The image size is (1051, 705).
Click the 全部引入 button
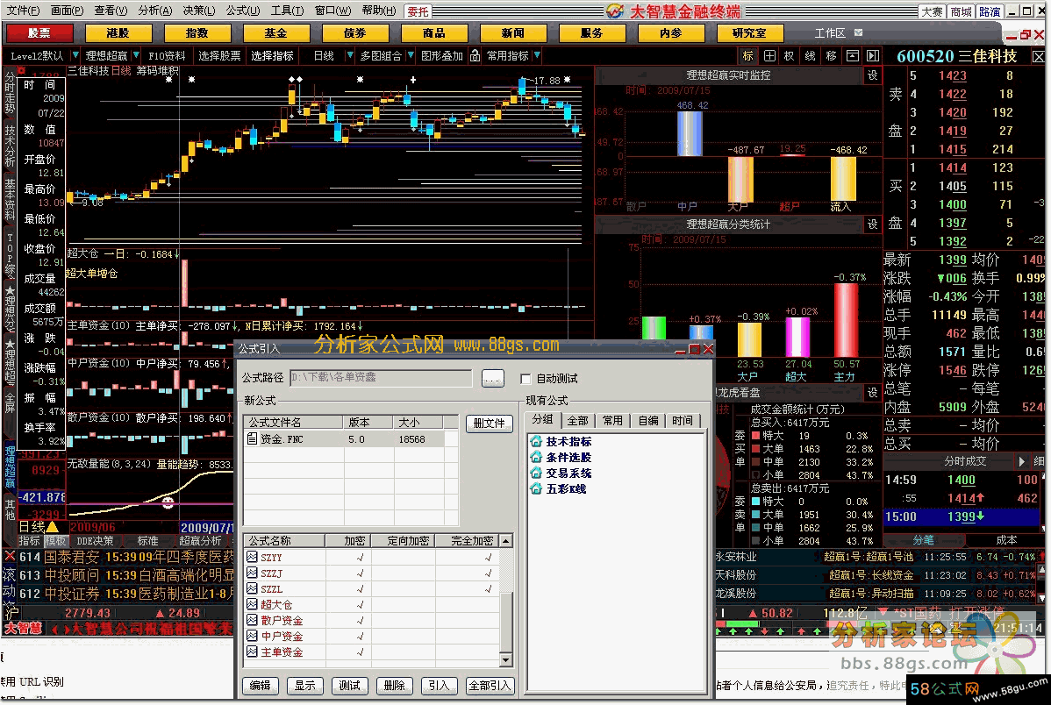click(490, 686)
